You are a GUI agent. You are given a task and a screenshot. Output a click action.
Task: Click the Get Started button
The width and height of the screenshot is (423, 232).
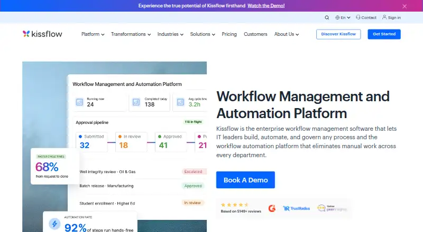384,34
